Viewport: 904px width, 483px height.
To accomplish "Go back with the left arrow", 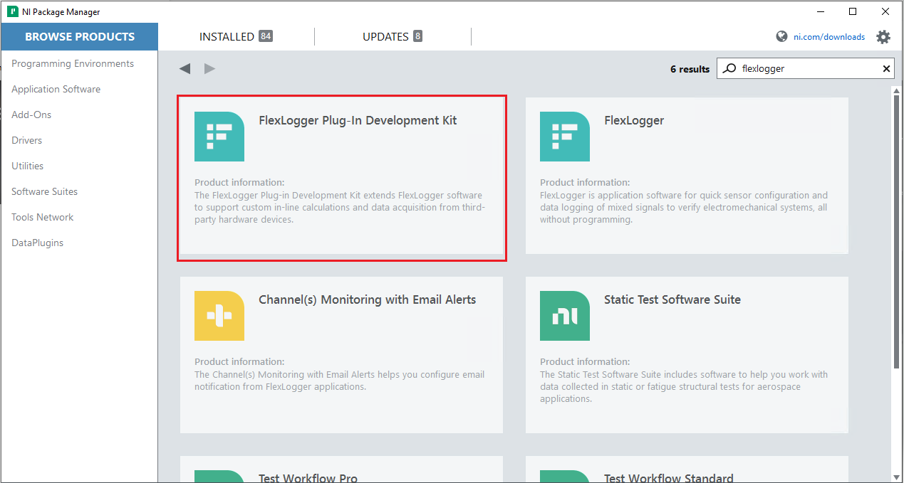I will [185, 69].
